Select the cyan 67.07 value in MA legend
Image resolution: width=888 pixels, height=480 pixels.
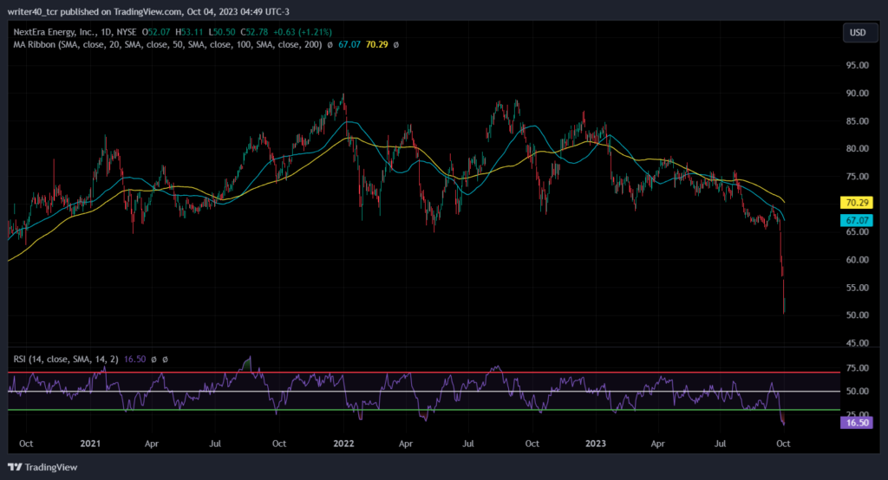tap(349, 44)
